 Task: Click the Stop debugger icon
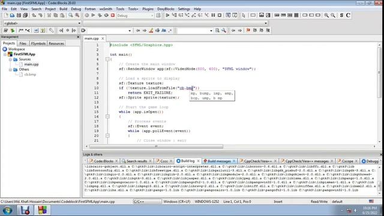[x=220, y=16]
